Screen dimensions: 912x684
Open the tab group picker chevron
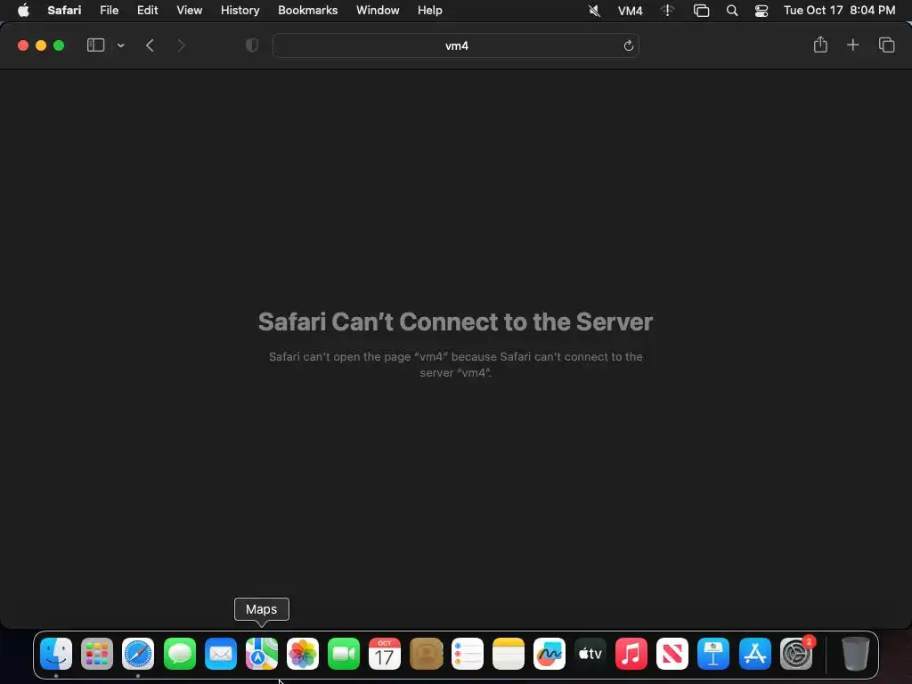pos(121,45)
